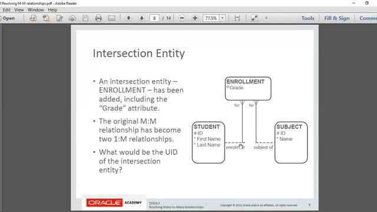The image size is (377, 212).
Task: Click the edit document pencil icon
Action: tap(59, 18)
